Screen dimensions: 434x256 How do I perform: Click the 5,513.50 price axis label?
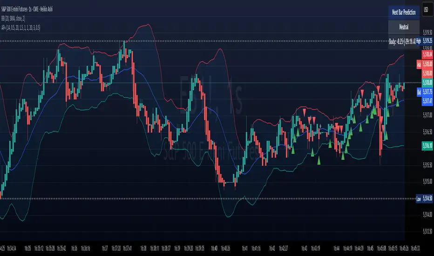pos(427,231)
